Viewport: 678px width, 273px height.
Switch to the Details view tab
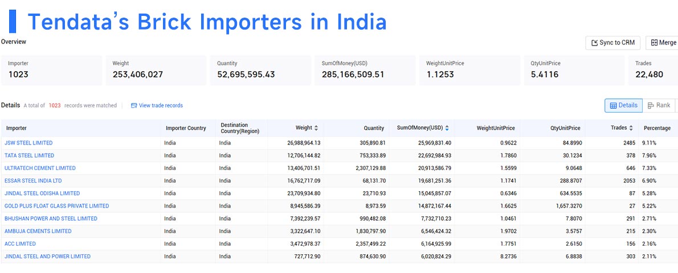(623, 105)
